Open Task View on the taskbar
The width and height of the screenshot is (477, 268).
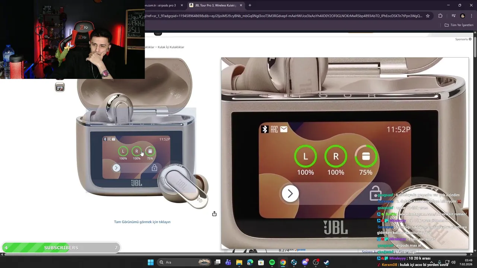[x=218, y=262]
